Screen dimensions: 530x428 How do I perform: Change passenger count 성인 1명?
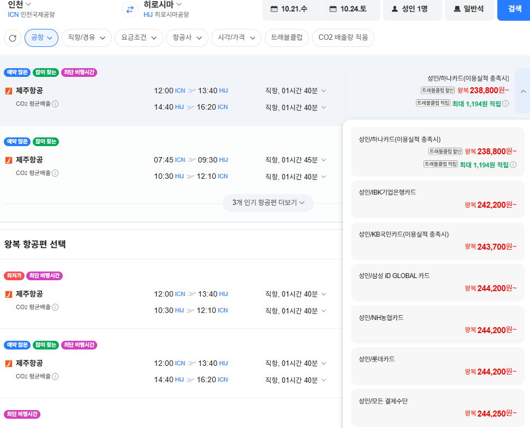[412, 9]
